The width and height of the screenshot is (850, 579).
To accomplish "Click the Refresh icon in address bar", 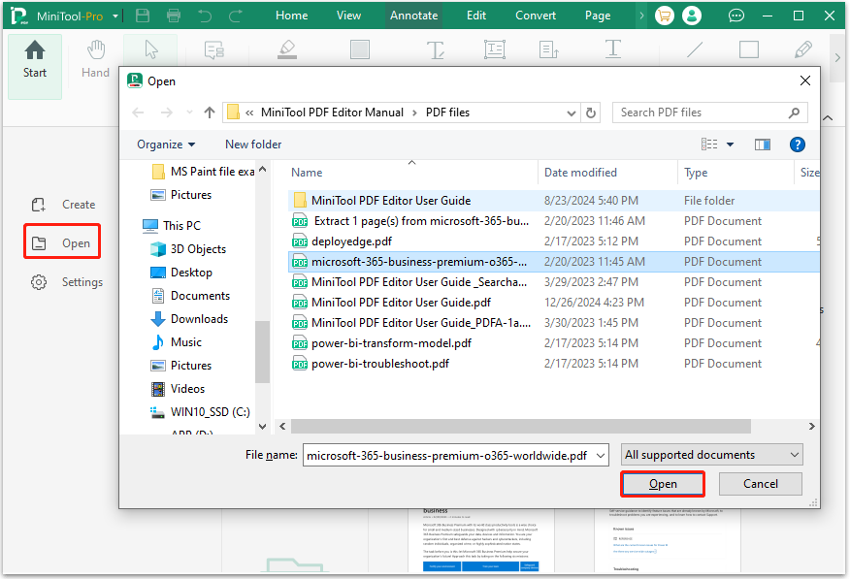I will [591, 113].
